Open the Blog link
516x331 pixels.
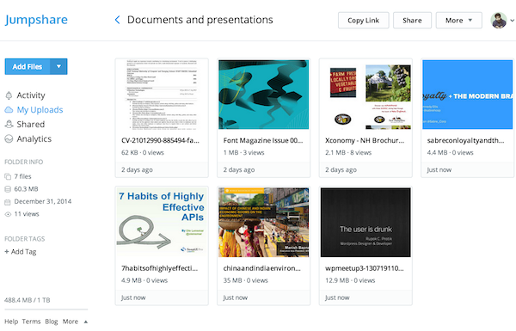click(52, 322)
